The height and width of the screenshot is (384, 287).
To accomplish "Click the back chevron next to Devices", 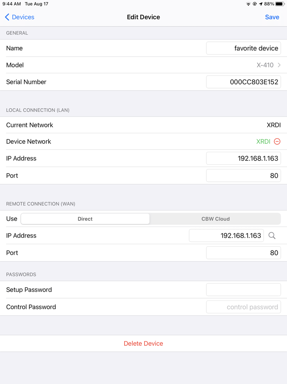I will coord(6,17).
